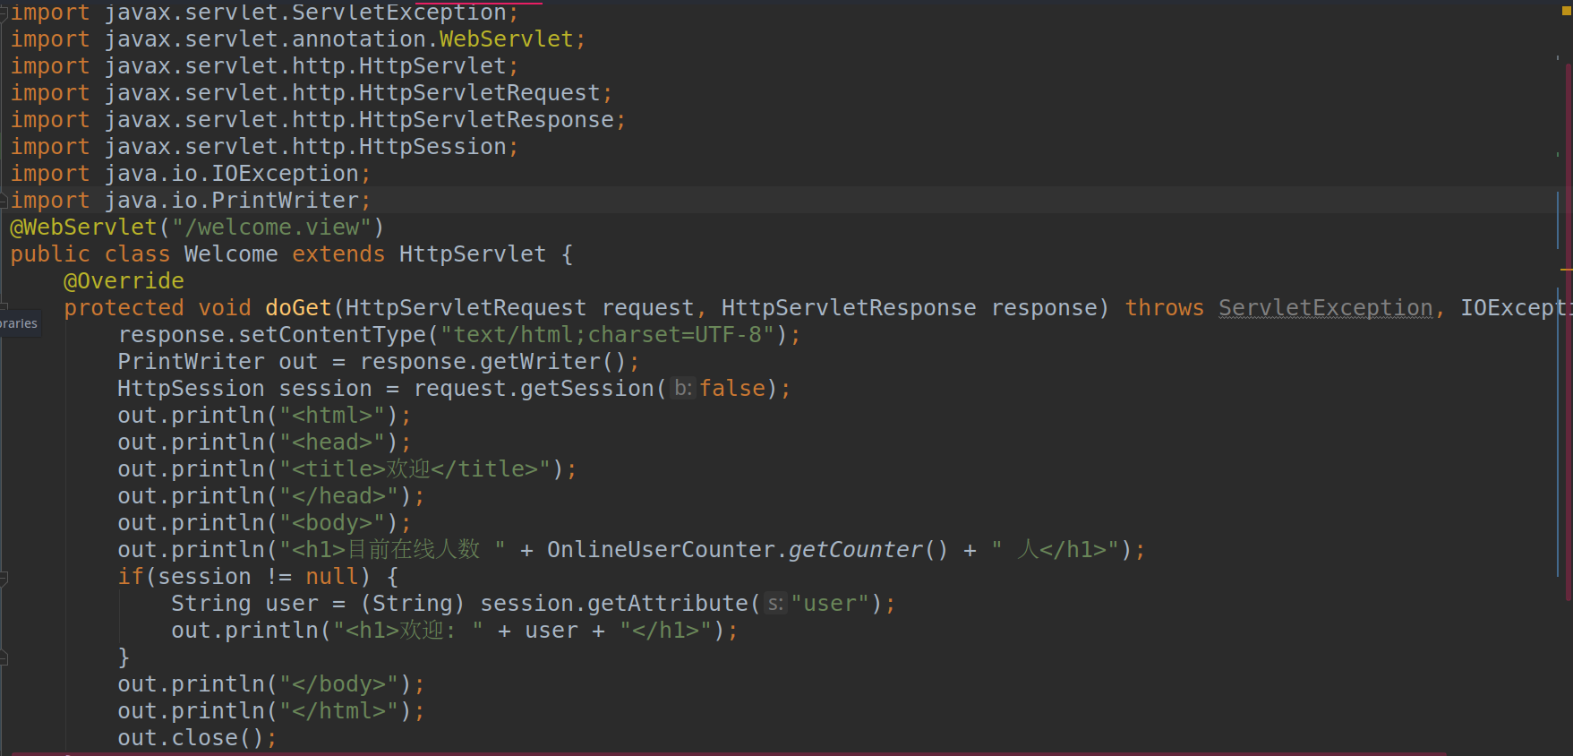Click the "<head>" string literal

pos(332,442)
